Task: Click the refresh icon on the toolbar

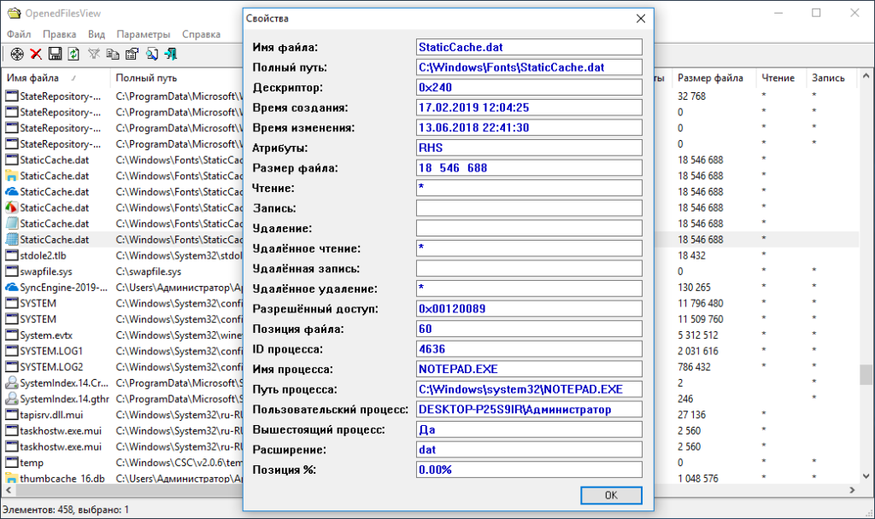Action: 73,53
